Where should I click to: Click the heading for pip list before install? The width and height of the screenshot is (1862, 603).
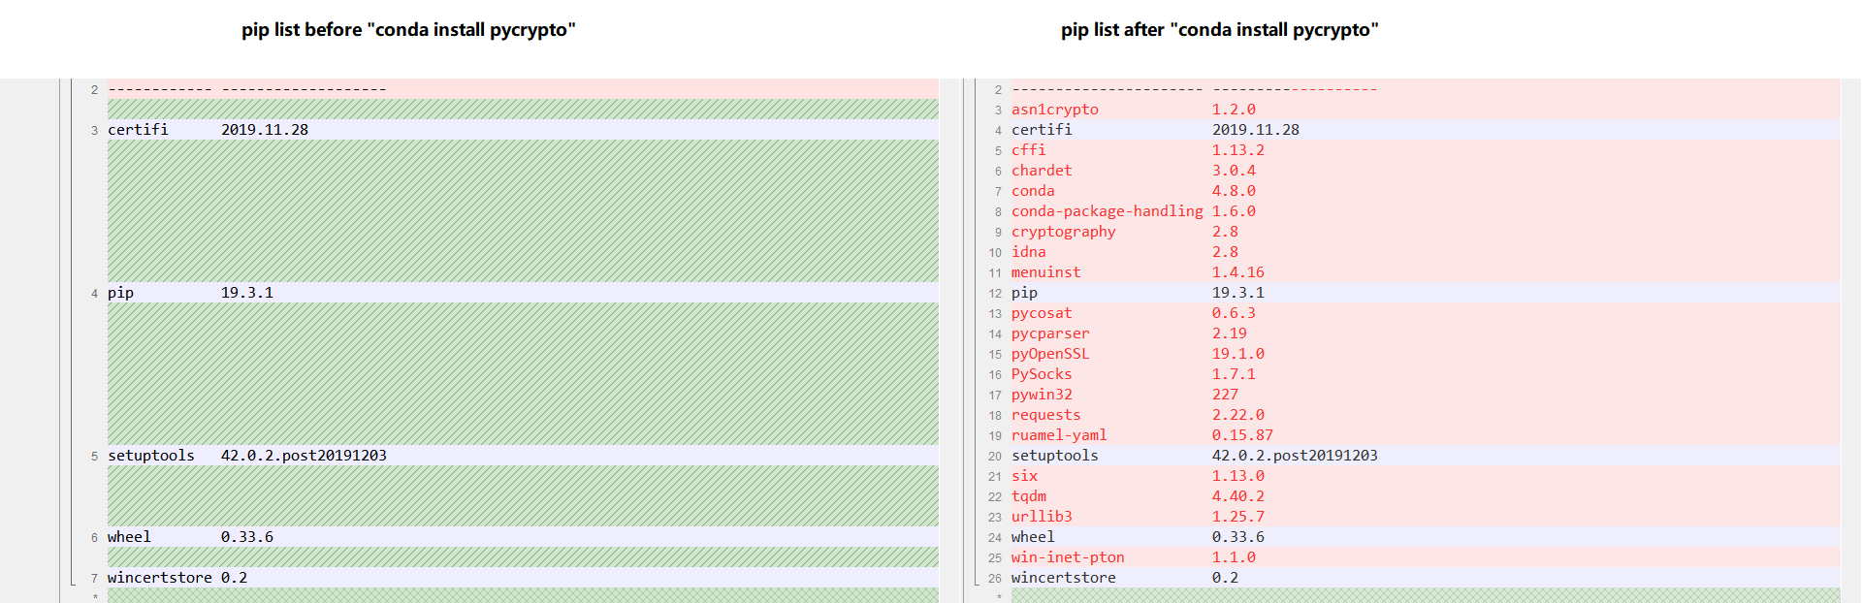pyautogui.click(x=408, y=30)
